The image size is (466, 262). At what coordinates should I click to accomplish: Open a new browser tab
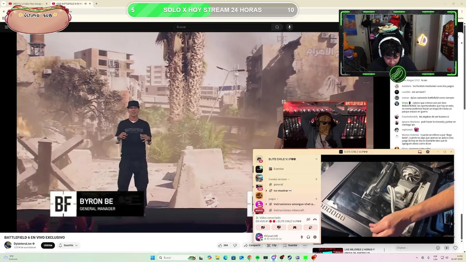pyautogui.click(x=96, y=4)
